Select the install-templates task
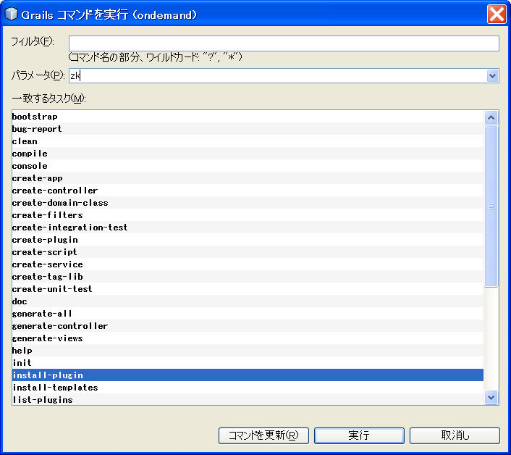The height and width of the screenshot is (455, 511). pos(248,388)
